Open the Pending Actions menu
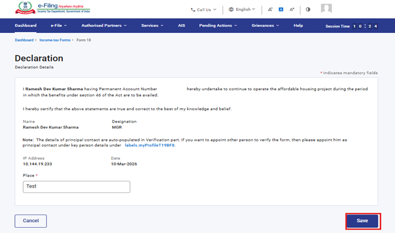Viewport: 395px width, 233px height. tap(218, 26)
